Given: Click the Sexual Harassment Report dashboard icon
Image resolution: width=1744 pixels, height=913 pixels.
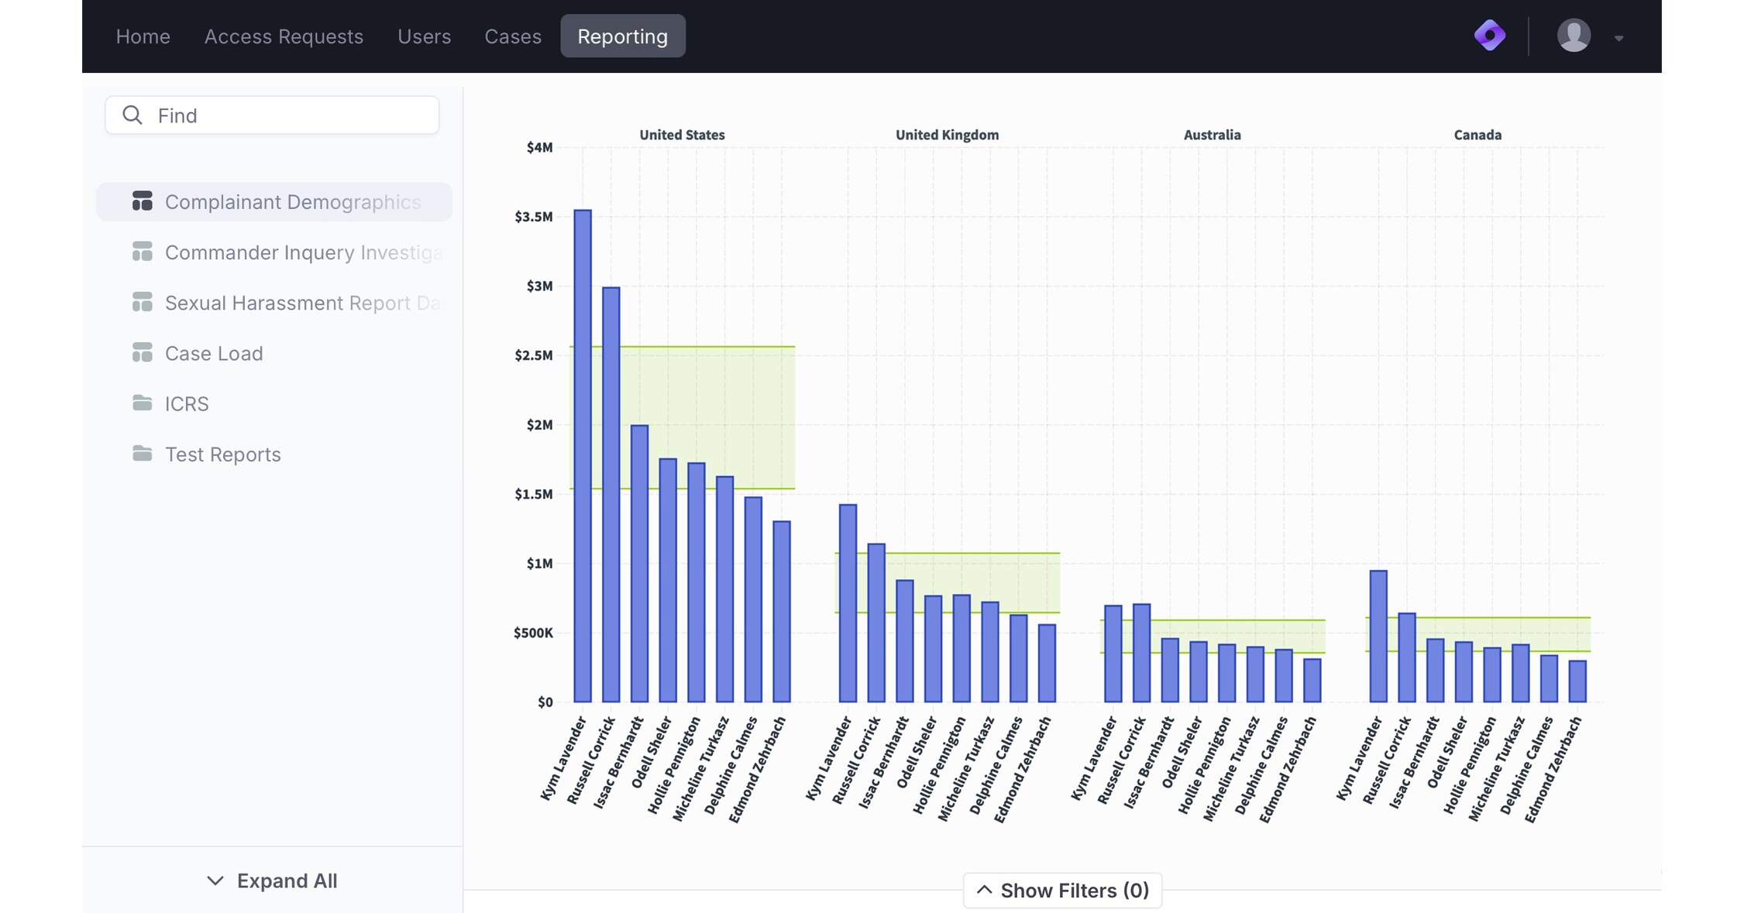Looking at the screenshot, I should [x=142, y=302].
